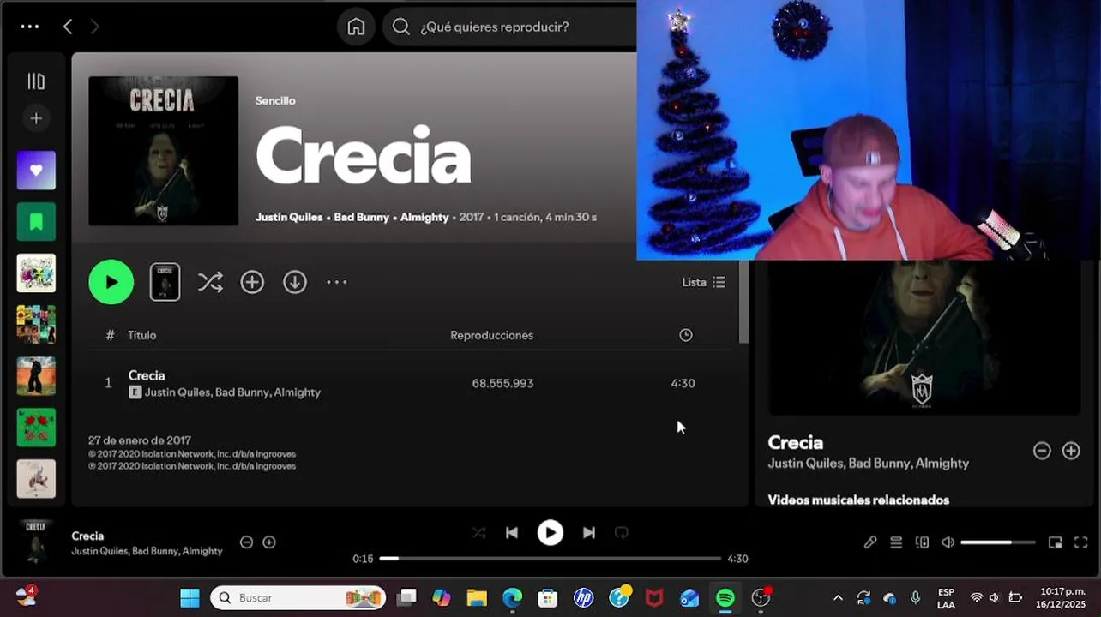This screenshot has width=1101, height=617.
Task: Click the plus add icon in side panel
Action: pos(1071,451)
